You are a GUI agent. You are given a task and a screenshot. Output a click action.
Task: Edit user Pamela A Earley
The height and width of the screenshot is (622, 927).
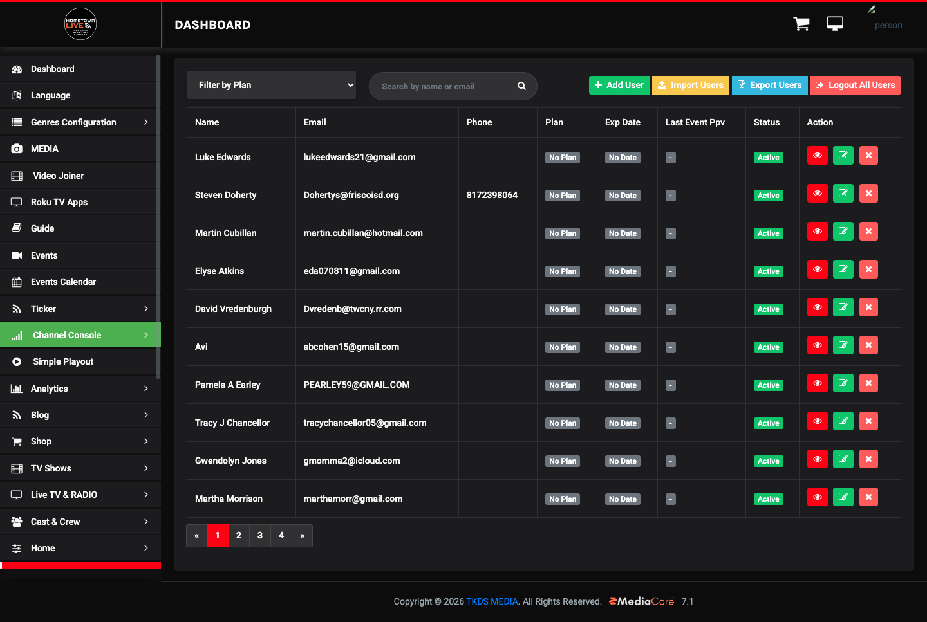843,383
